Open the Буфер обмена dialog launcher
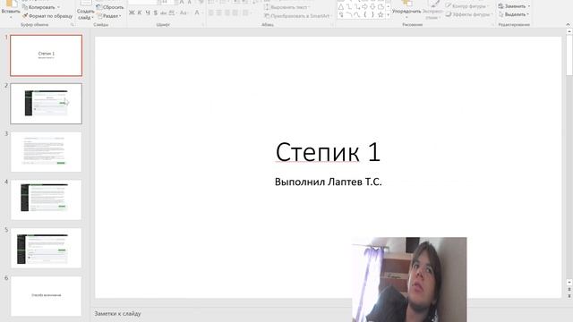 72,25
